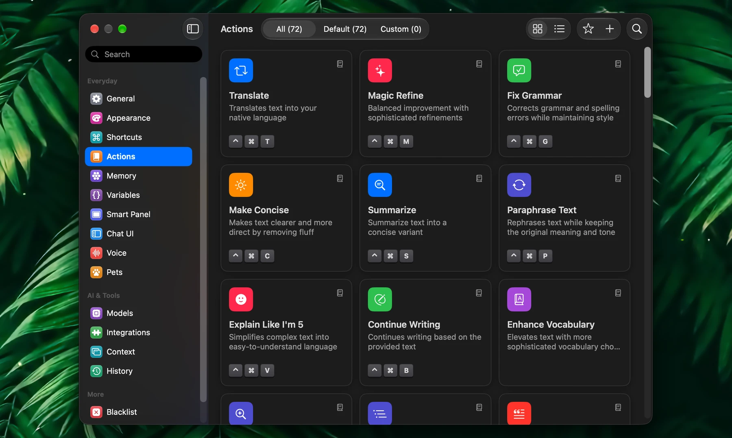
Task: Open document icon on Fix Grammar card
Action: coord(618,64)
